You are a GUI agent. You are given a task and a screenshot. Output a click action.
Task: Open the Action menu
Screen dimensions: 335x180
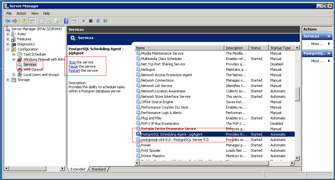point(21,13)
